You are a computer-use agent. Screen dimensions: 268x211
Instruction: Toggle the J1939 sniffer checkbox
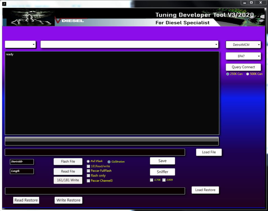point(164,180)
